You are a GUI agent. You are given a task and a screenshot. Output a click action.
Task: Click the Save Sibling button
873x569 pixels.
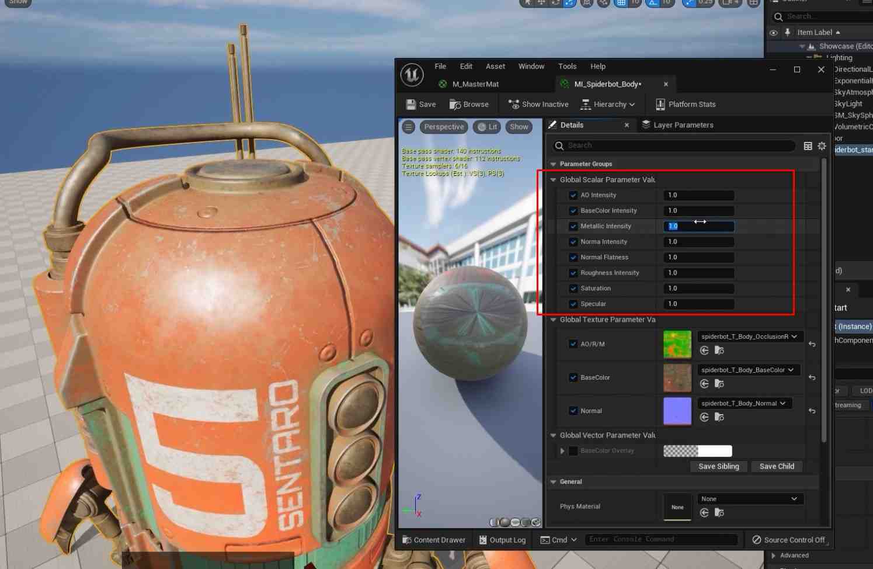[719, 466]
